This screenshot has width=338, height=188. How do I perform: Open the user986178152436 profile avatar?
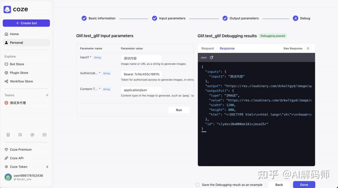8,177
